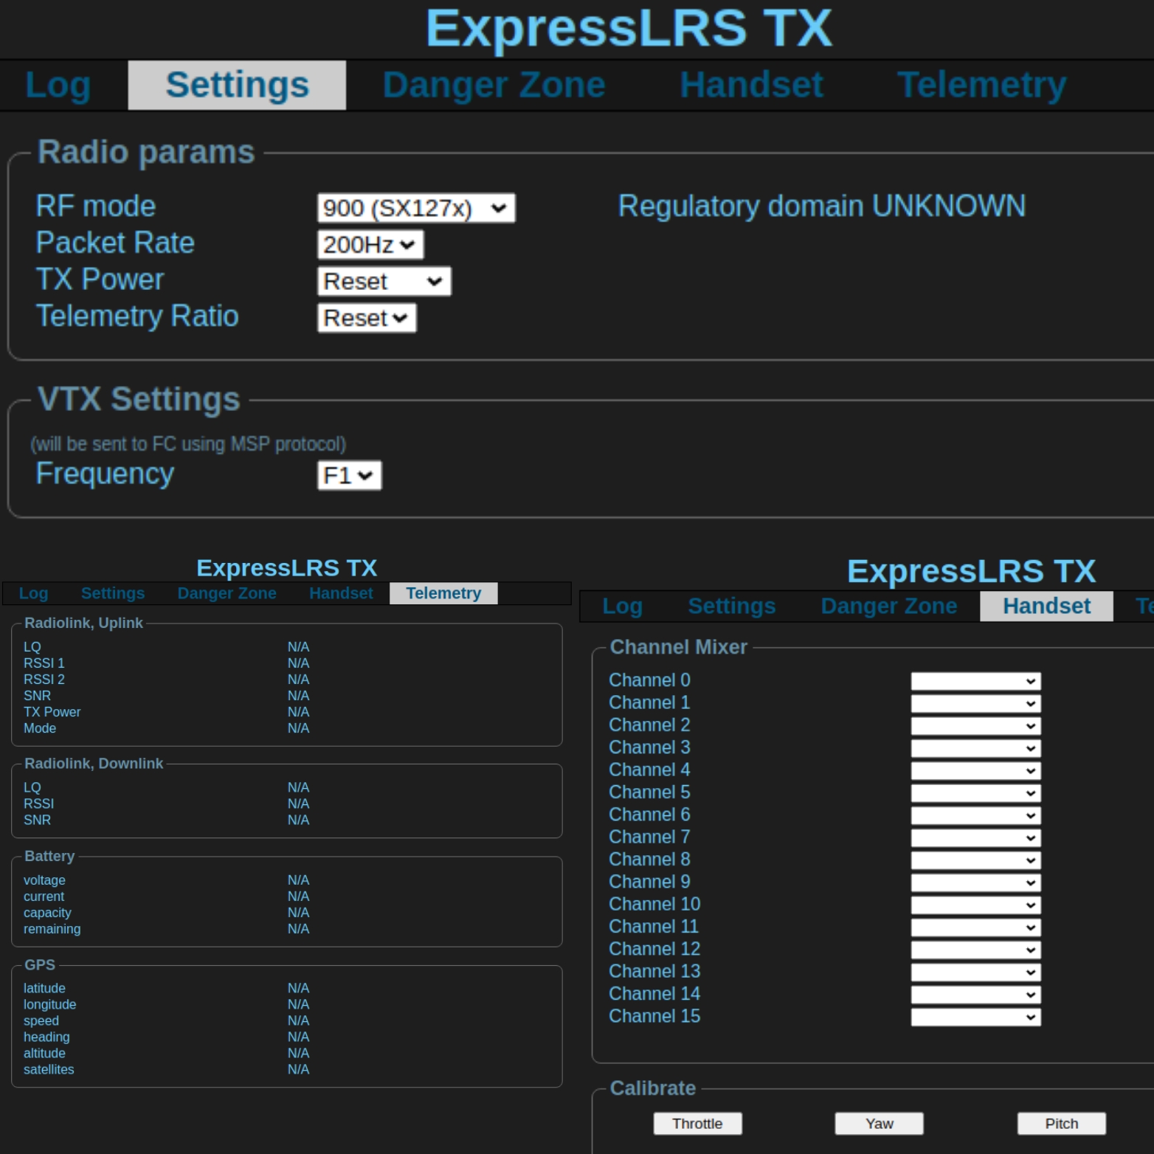Open Channel 7 mixer dropdown
1154x1154 pixels.
click(x=975, y=837)
